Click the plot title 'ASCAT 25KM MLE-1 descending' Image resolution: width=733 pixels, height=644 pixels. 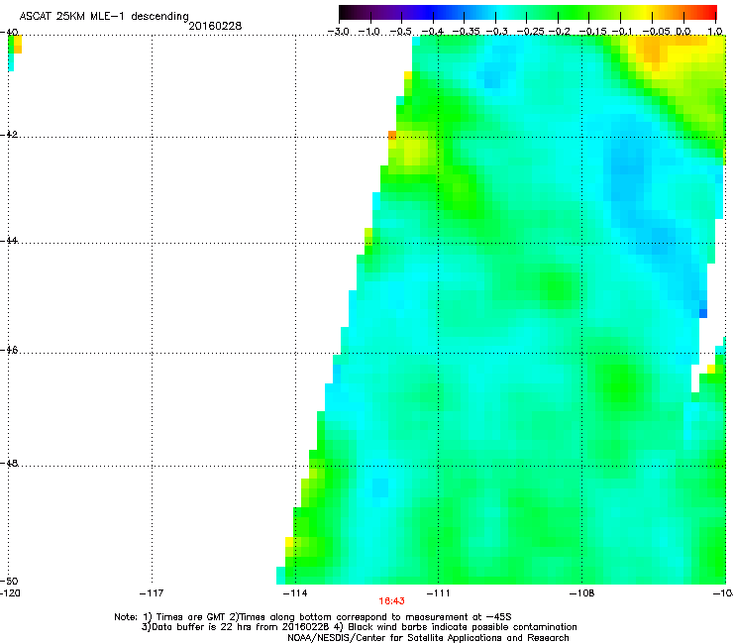click(104, 17)
